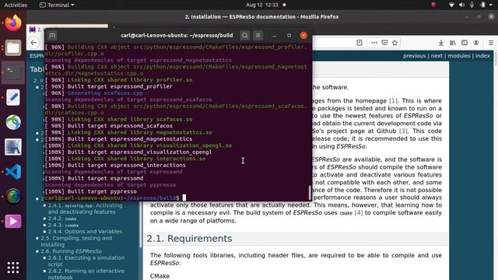Click '[100%] Built target pypresso' line
The width and height of the screenshot is (498, 280).
pos(90,191)
